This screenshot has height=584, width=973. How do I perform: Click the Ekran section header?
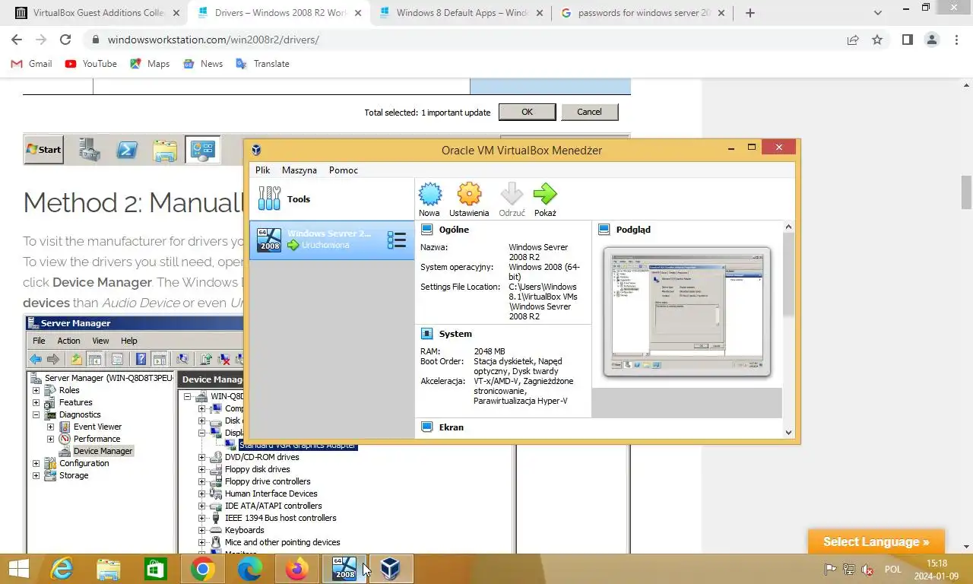[x=451, y=427]
